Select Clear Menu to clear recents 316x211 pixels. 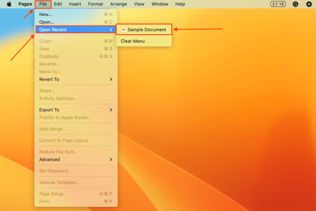(x=133, y=41)
